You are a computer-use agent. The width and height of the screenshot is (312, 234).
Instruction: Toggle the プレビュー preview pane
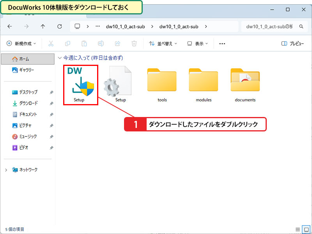click(x=292, y=43)
